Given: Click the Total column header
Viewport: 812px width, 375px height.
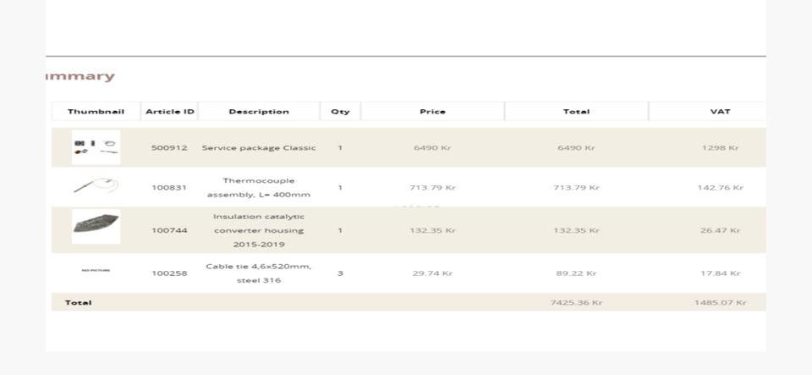Looking at the screenshot, I should (x=576, y=112).
